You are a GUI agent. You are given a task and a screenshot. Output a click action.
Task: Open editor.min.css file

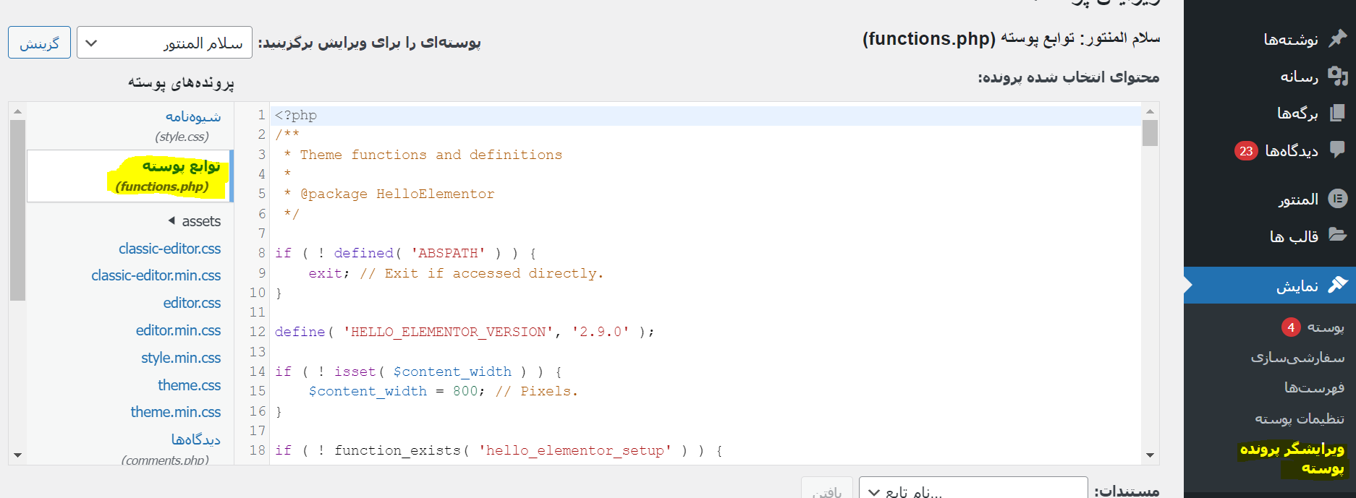pos(178,330)
